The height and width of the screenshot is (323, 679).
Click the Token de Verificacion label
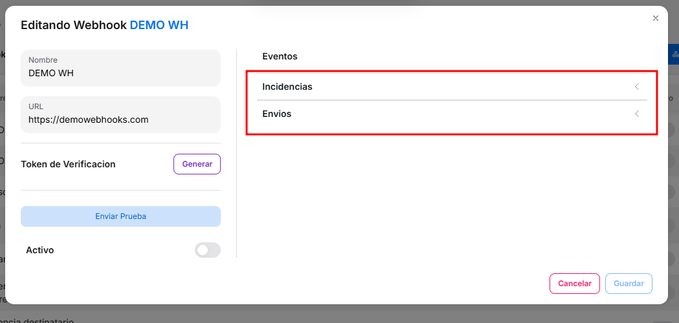[68, 164]
